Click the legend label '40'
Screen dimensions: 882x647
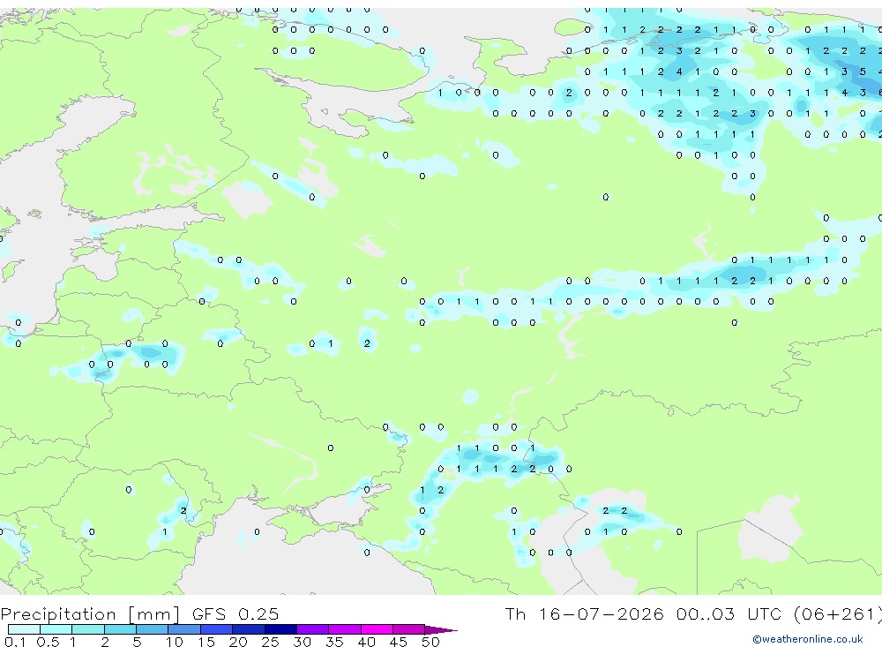[x=366, y=642]
